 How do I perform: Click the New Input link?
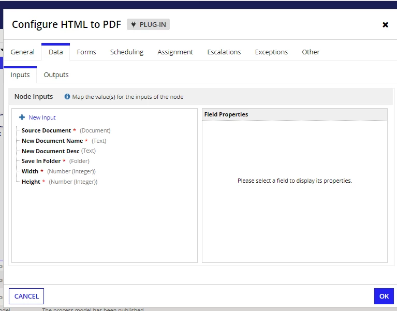(x=42, y=117)
